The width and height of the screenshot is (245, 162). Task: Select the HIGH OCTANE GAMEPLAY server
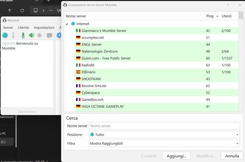156,107
